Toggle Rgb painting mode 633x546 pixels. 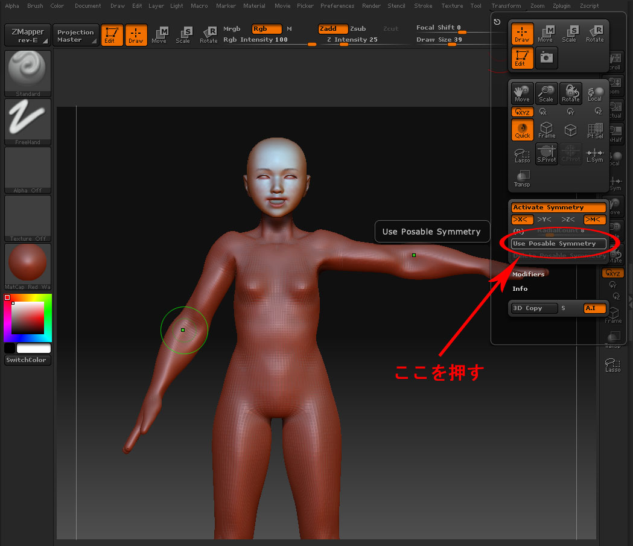point(267,28)
